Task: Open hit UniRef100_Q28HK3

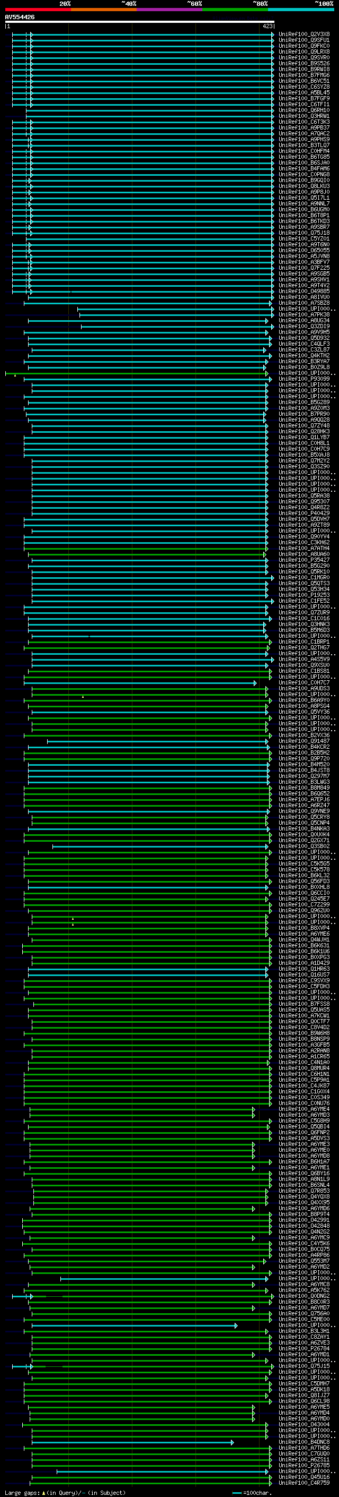Action: [304, 432]
